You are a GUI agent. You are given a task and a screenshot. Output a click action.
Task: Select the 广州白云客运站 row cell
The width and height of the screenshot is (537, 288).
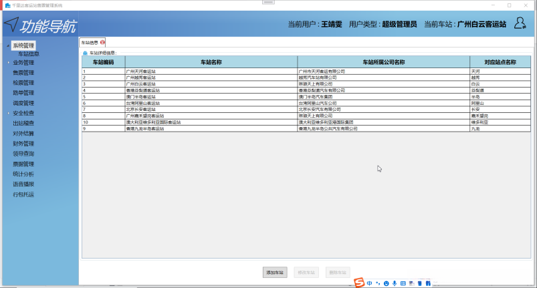[211, 84]
